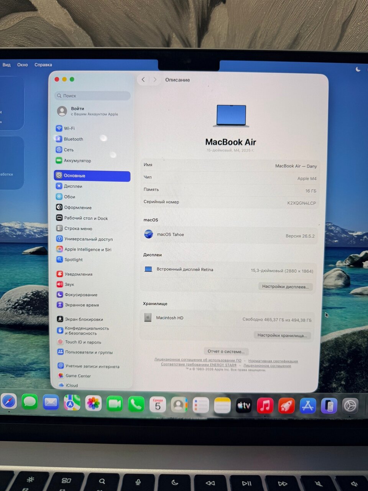368x491 pixels.
Task: Click the serial number K2XQGN4LCP
Action: pos(302,203)
